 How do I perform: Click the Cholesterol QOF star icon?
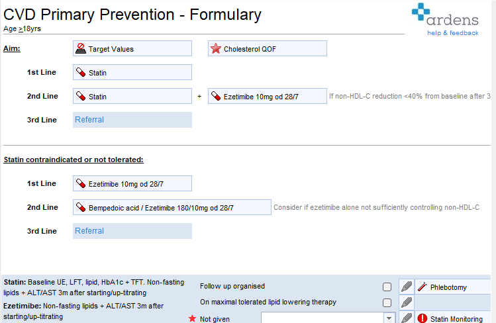pos(215,48)
